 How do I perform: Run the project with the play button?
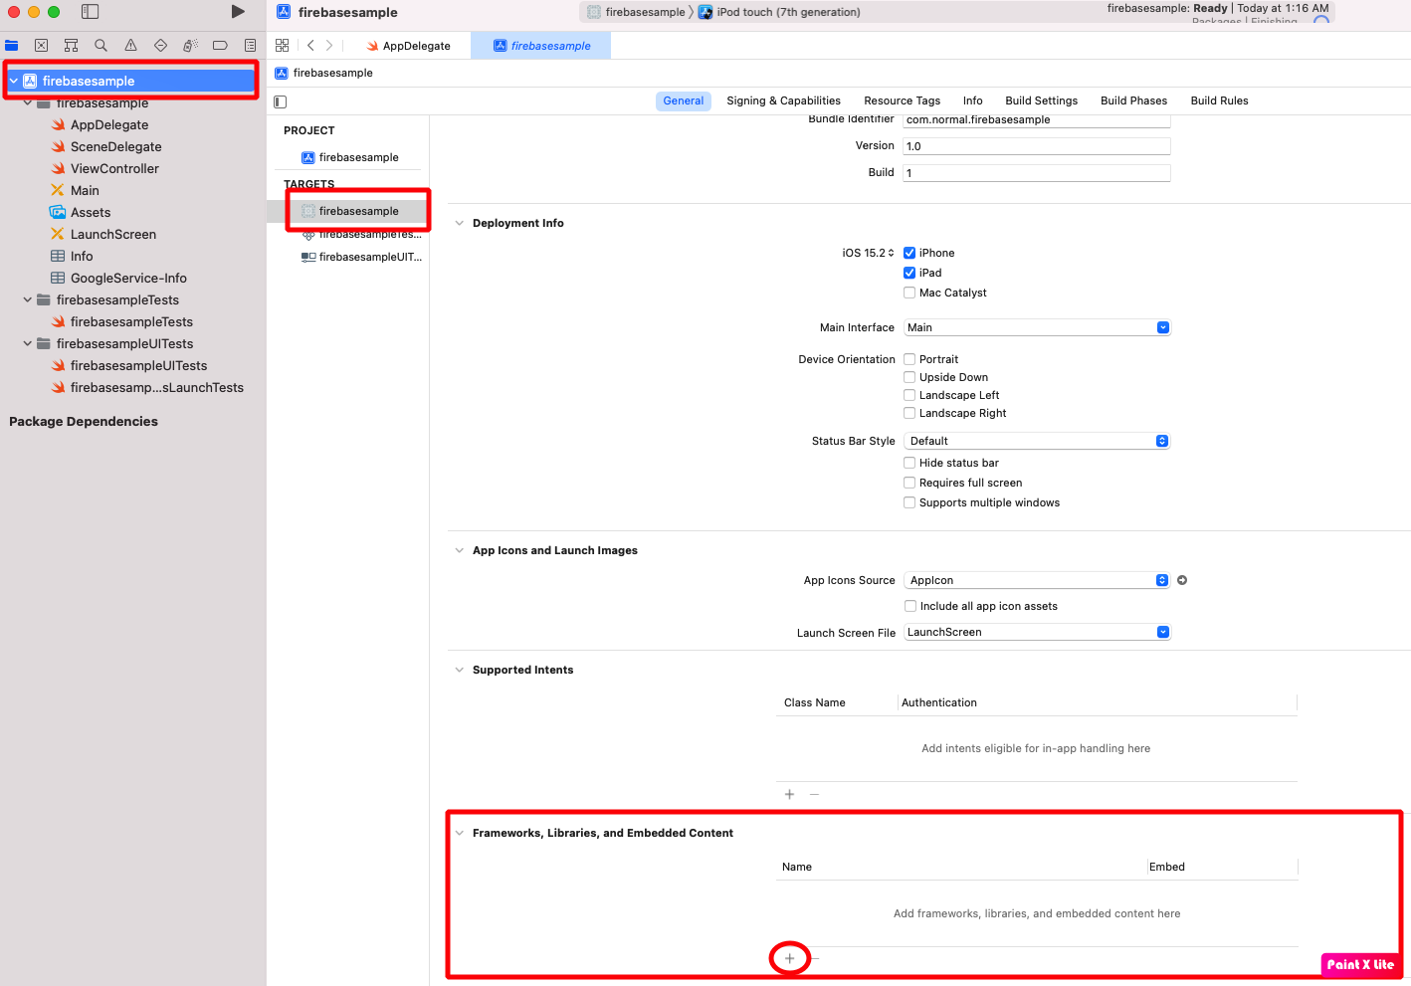click(x=238, y=12)
